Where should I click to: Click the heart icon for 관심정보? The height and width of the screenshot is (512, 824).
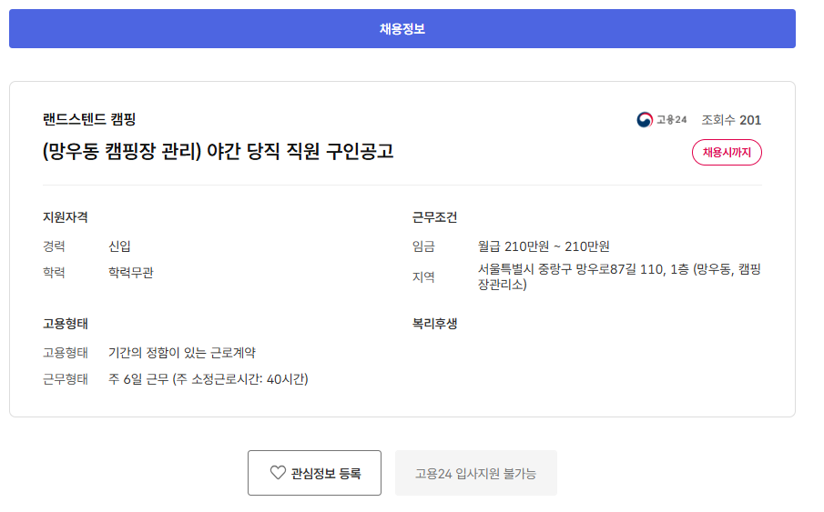(278, 473)
